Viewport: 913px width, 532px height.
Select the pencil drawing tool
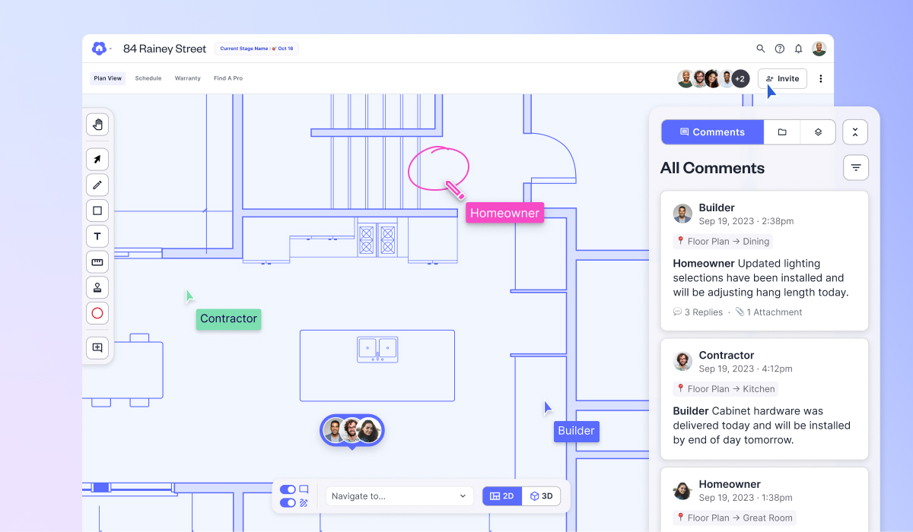(x=97, y=185)
